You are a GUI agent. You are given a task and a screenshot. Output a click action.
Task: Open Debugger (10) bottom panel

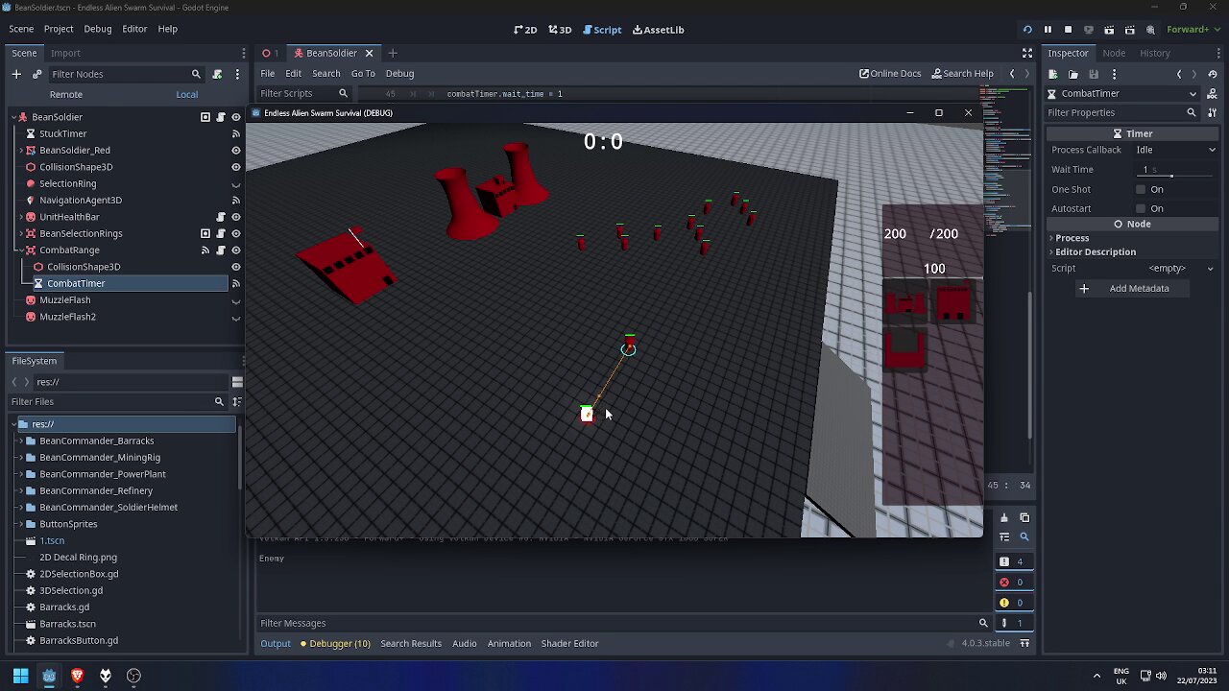point(335,644)
